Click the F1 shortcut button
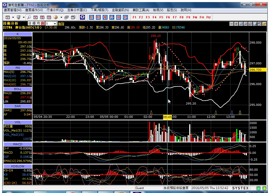 (x=134, y=17)
